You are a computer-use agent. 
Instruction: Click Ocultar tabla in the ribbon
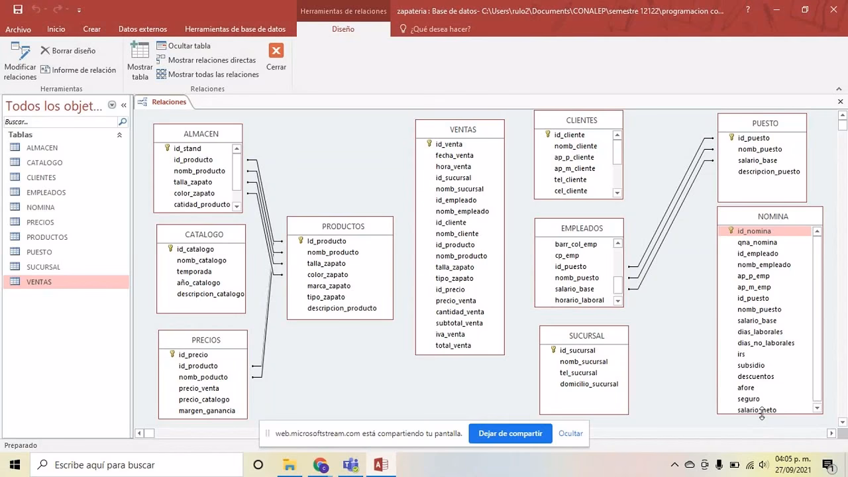(x=184, y=46)
